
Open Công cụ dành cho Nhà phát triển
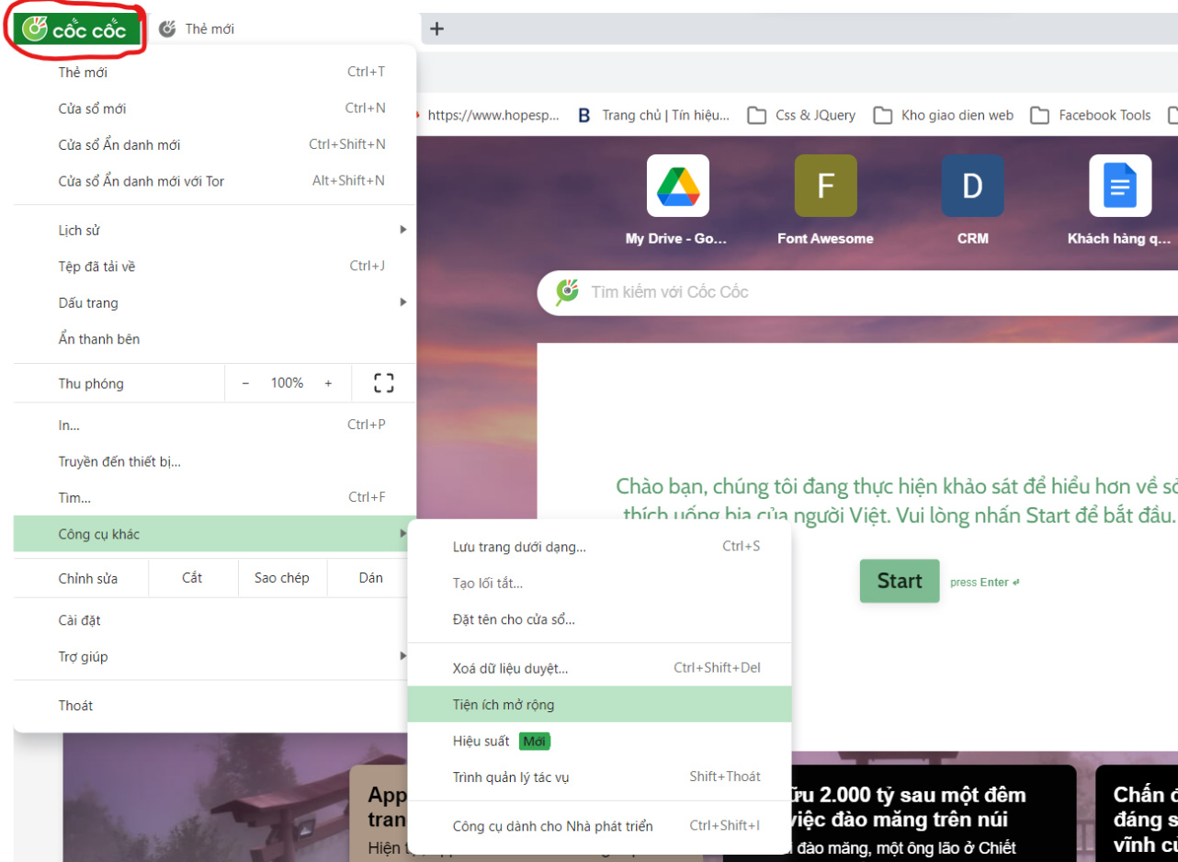point(599,826)
